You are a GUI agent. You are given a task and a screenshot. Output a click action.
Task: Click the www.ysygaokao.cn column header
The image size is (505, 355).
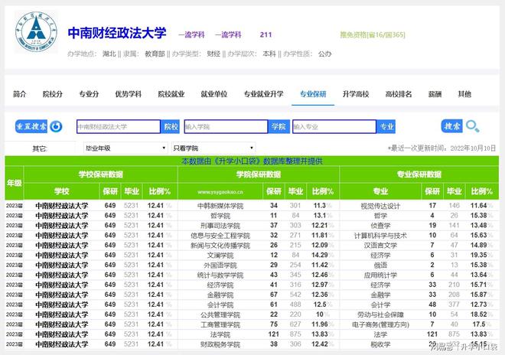pos(220,192)
